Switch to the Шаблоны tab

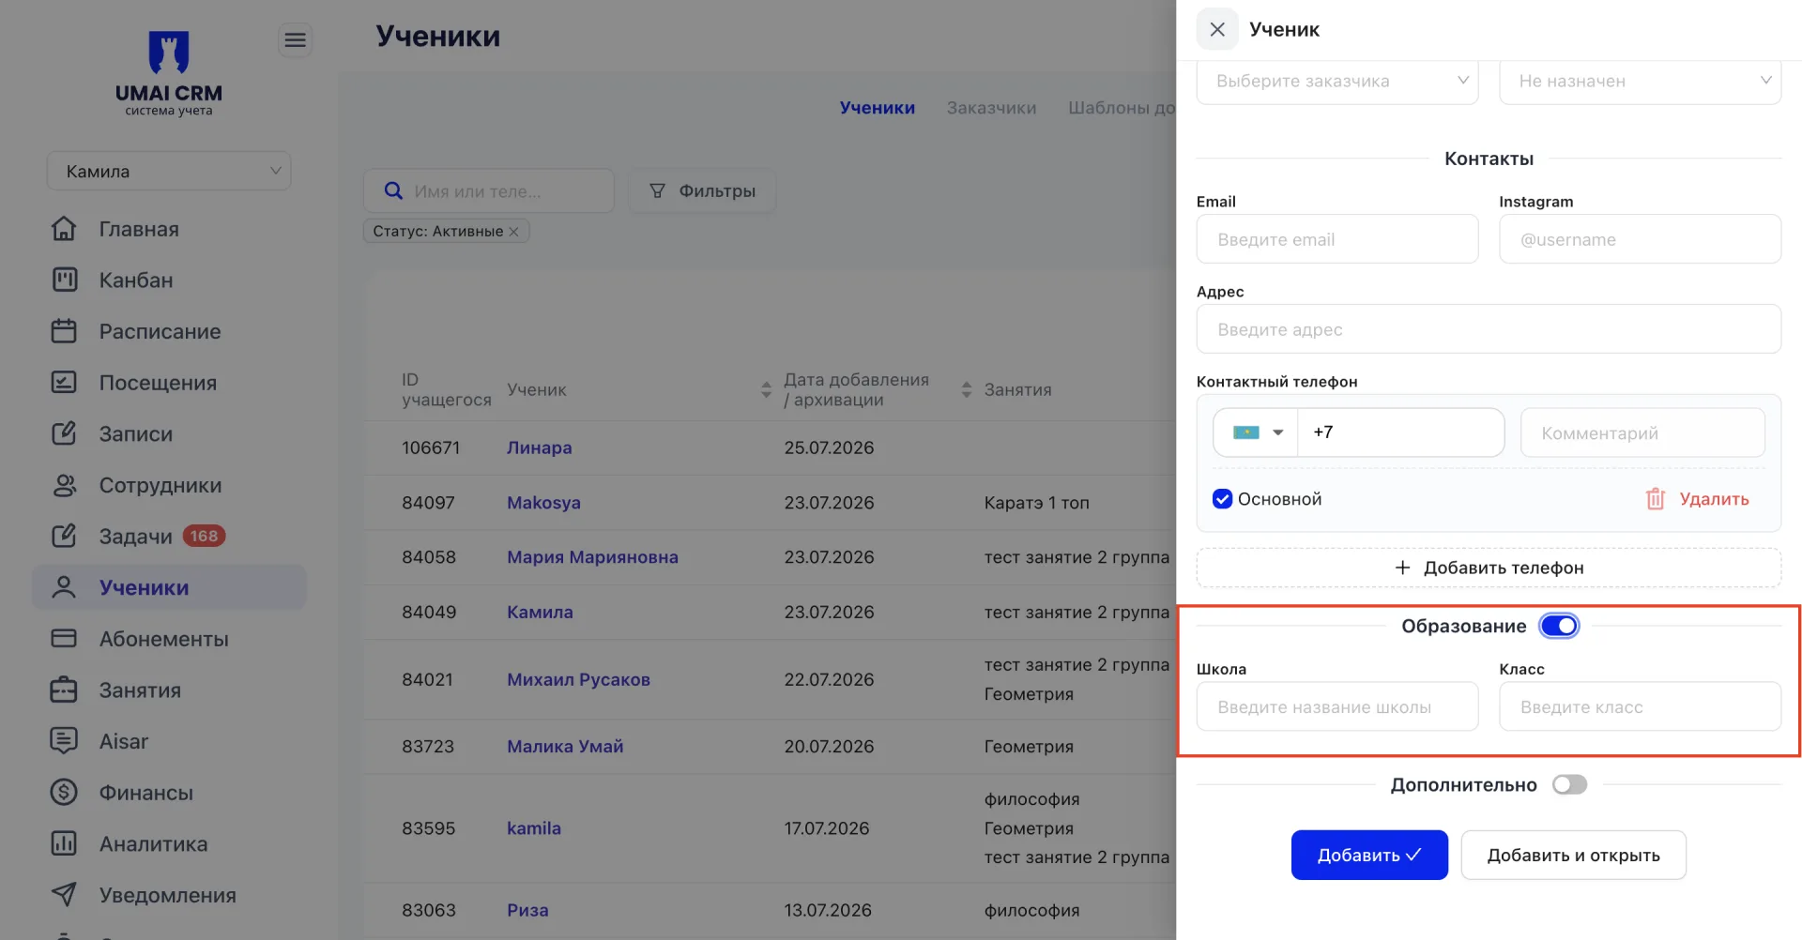pyautogui.click(x=1122, y=108)
